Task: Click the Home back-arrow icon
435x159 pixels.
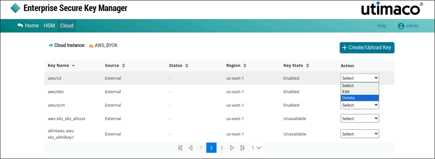Action: [x=20, y=25]
